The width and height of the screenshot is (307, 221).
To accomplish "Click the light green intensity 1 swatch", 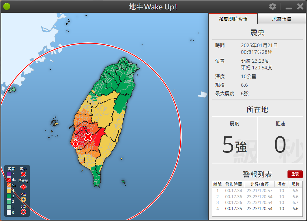I will coord(9,207).
